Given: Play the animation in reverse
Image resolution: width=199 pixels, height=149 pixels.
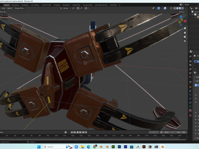Looking at the screenshot, I should [x=78, y=132].
